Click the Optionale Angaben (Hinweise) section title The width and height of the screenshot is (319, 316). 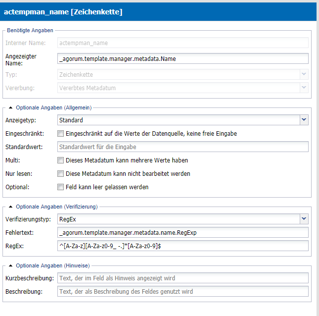(x=53, y=265)
